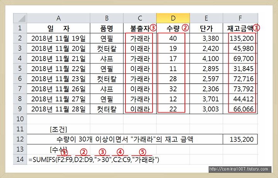278x178 pixels.
Task: Click the SUMIFS formula in row 14
Action: tap(94, 160)
